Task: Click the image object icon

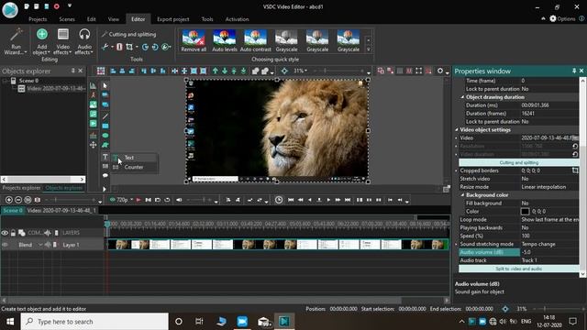Action: pyautogui.click(x=94, y=104)
